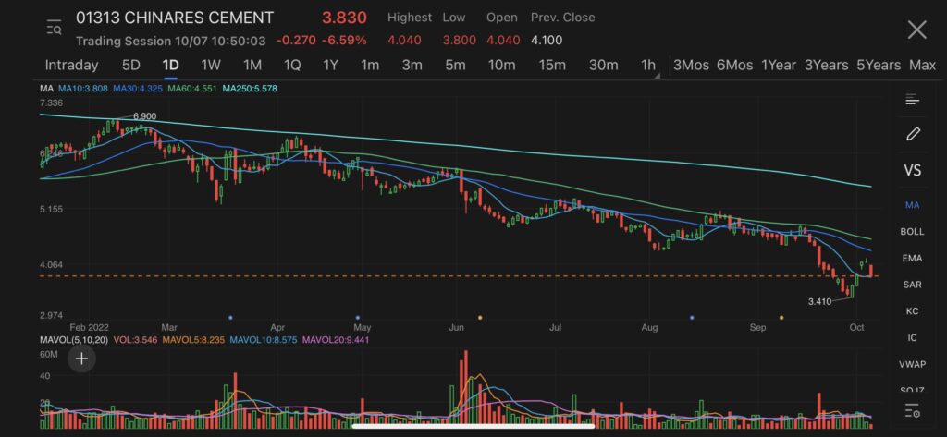Tap the VOL:3.546 value
947x437 pixels.
135,340
